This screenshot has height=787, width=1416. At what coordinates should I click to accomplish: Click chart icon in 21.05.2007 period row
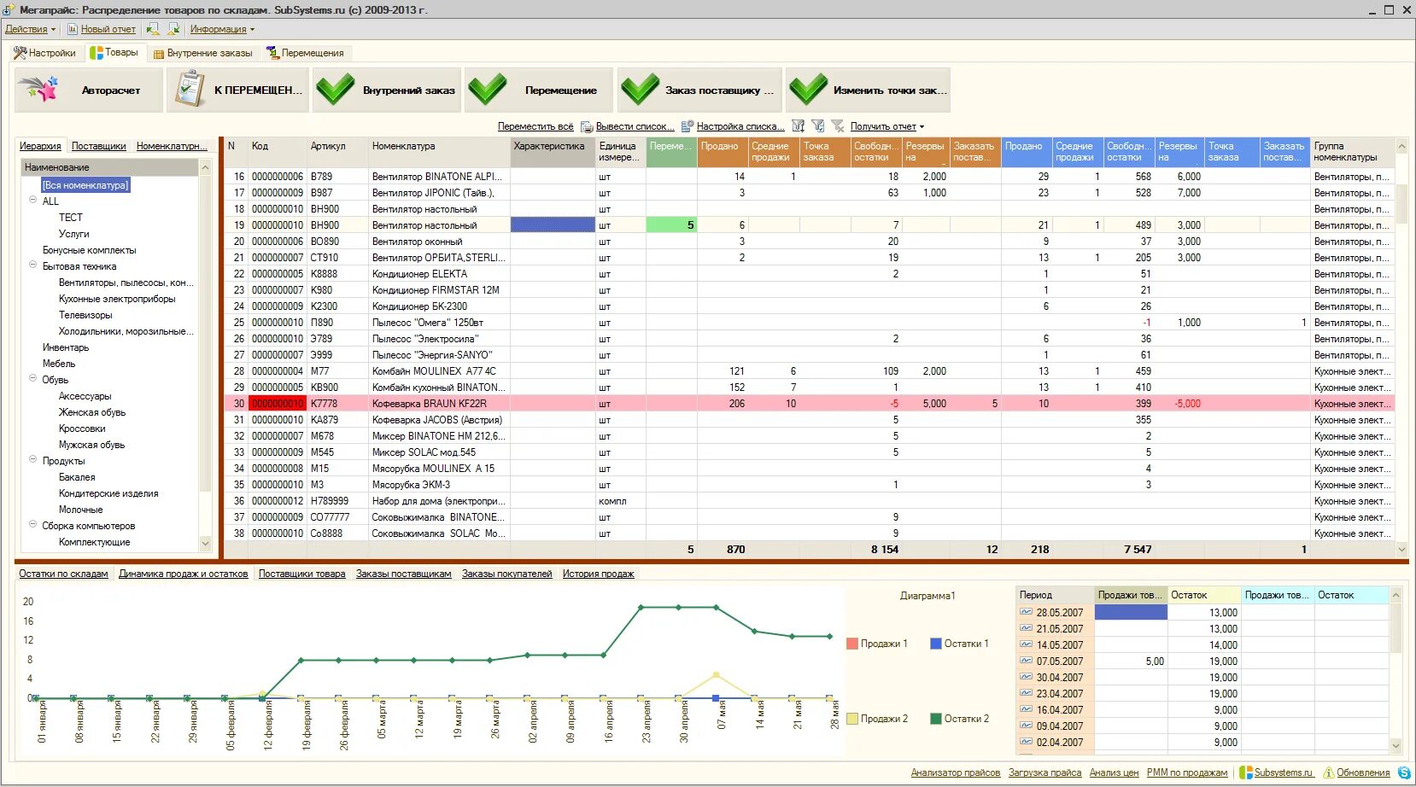[1026, 628]
